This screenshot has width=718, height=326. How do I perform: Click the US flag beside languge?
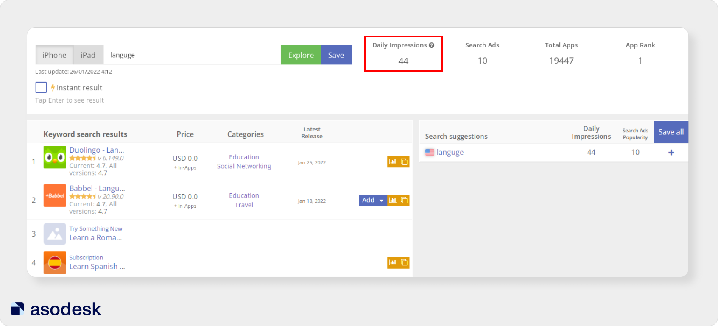(430, 152)
